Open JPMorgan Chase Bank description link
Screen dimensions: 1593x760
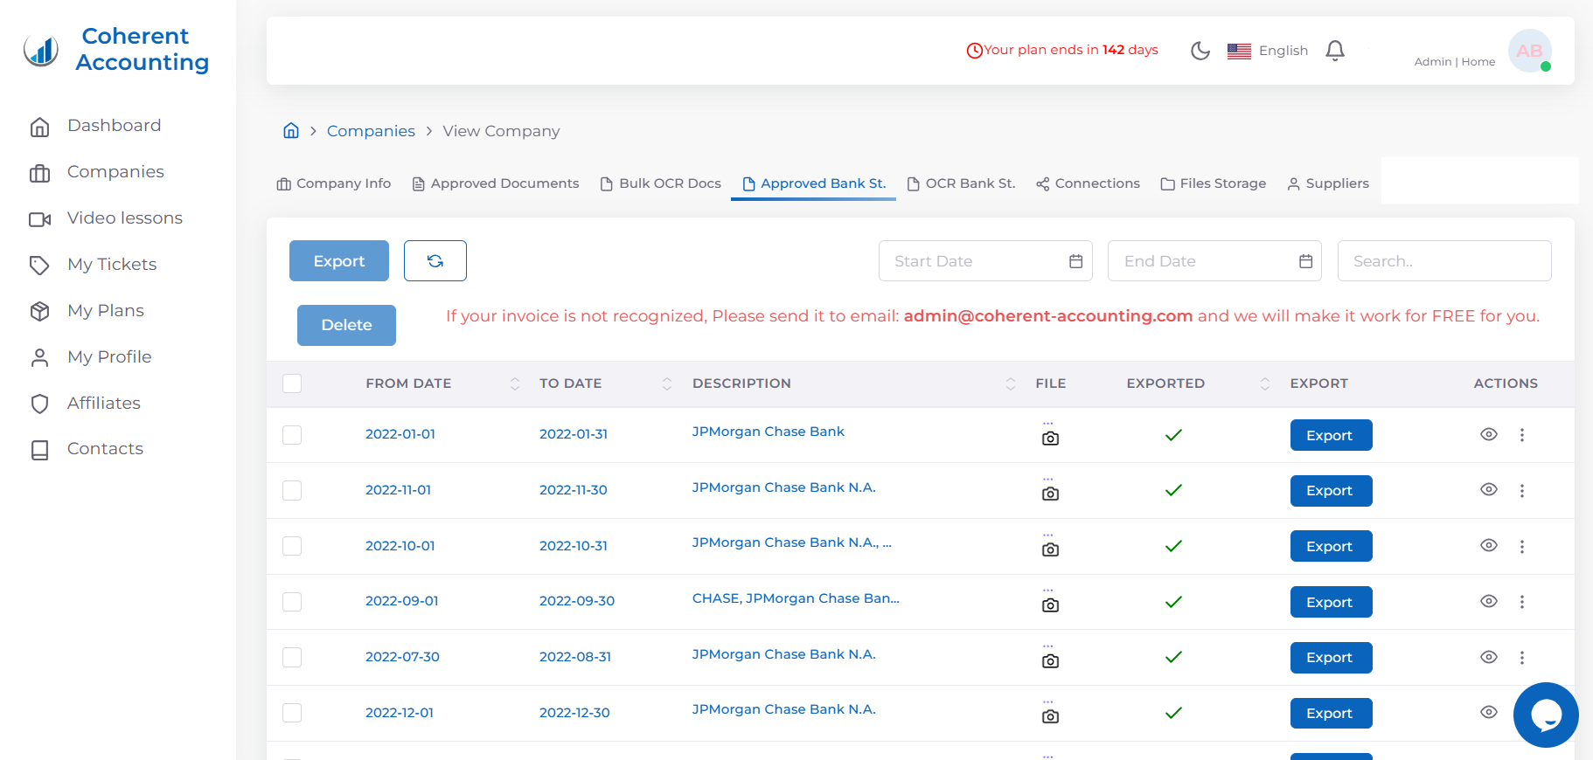click(768, 432)
